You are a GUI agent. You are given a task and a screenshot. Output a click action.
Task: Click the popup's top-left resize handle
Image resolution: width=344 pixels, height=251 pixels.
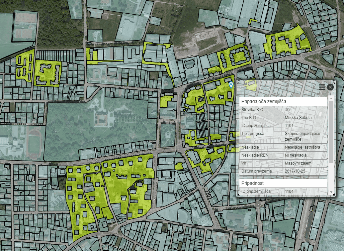pos(238,81)
